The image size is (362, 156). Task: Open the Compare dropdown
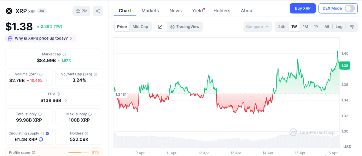(258, 26)
